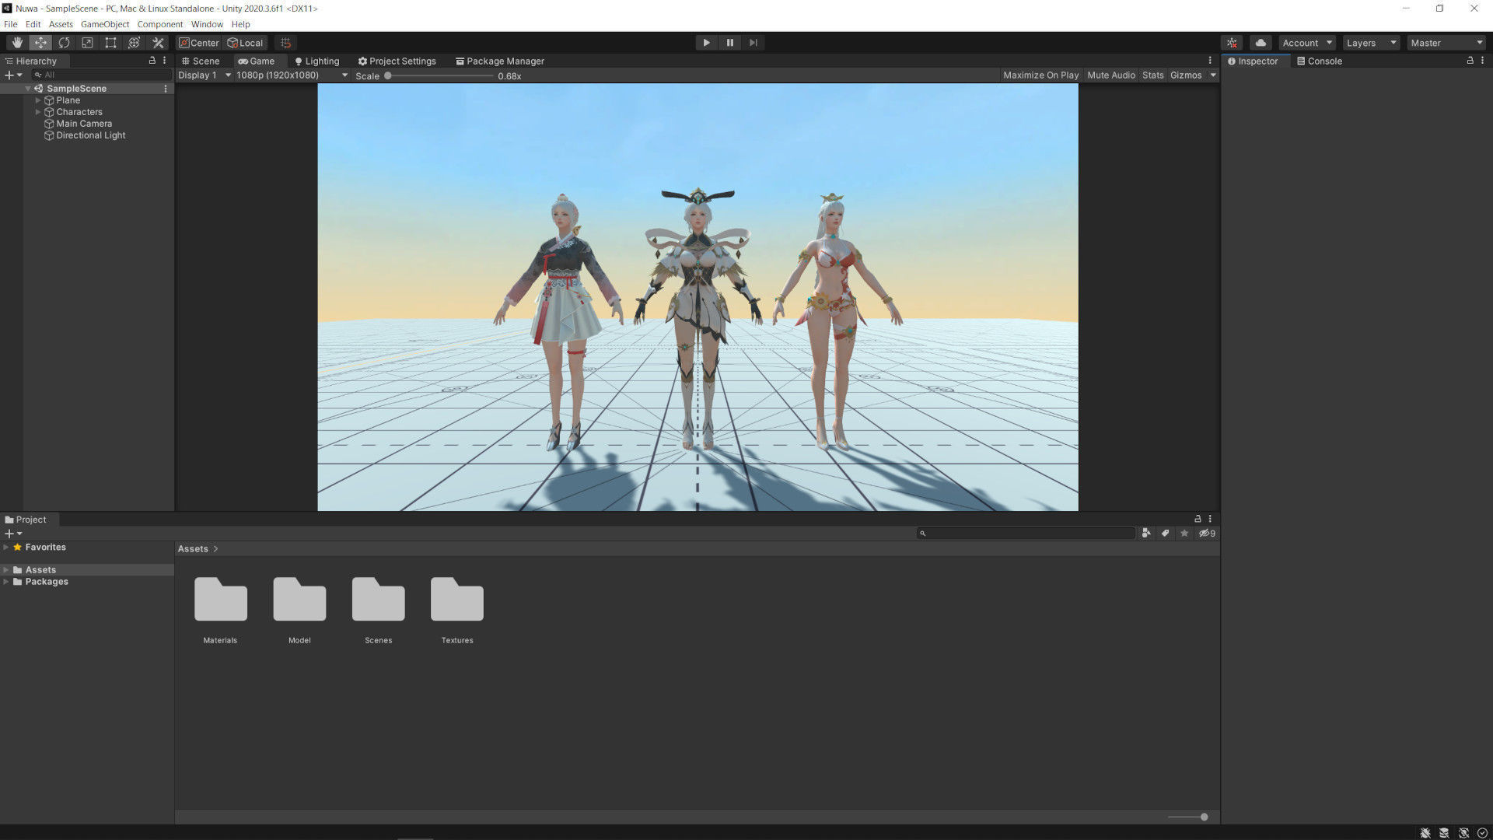The image size is (1493, 840).
Task: Select the Hand tool
Action: (x=17, y=43)
